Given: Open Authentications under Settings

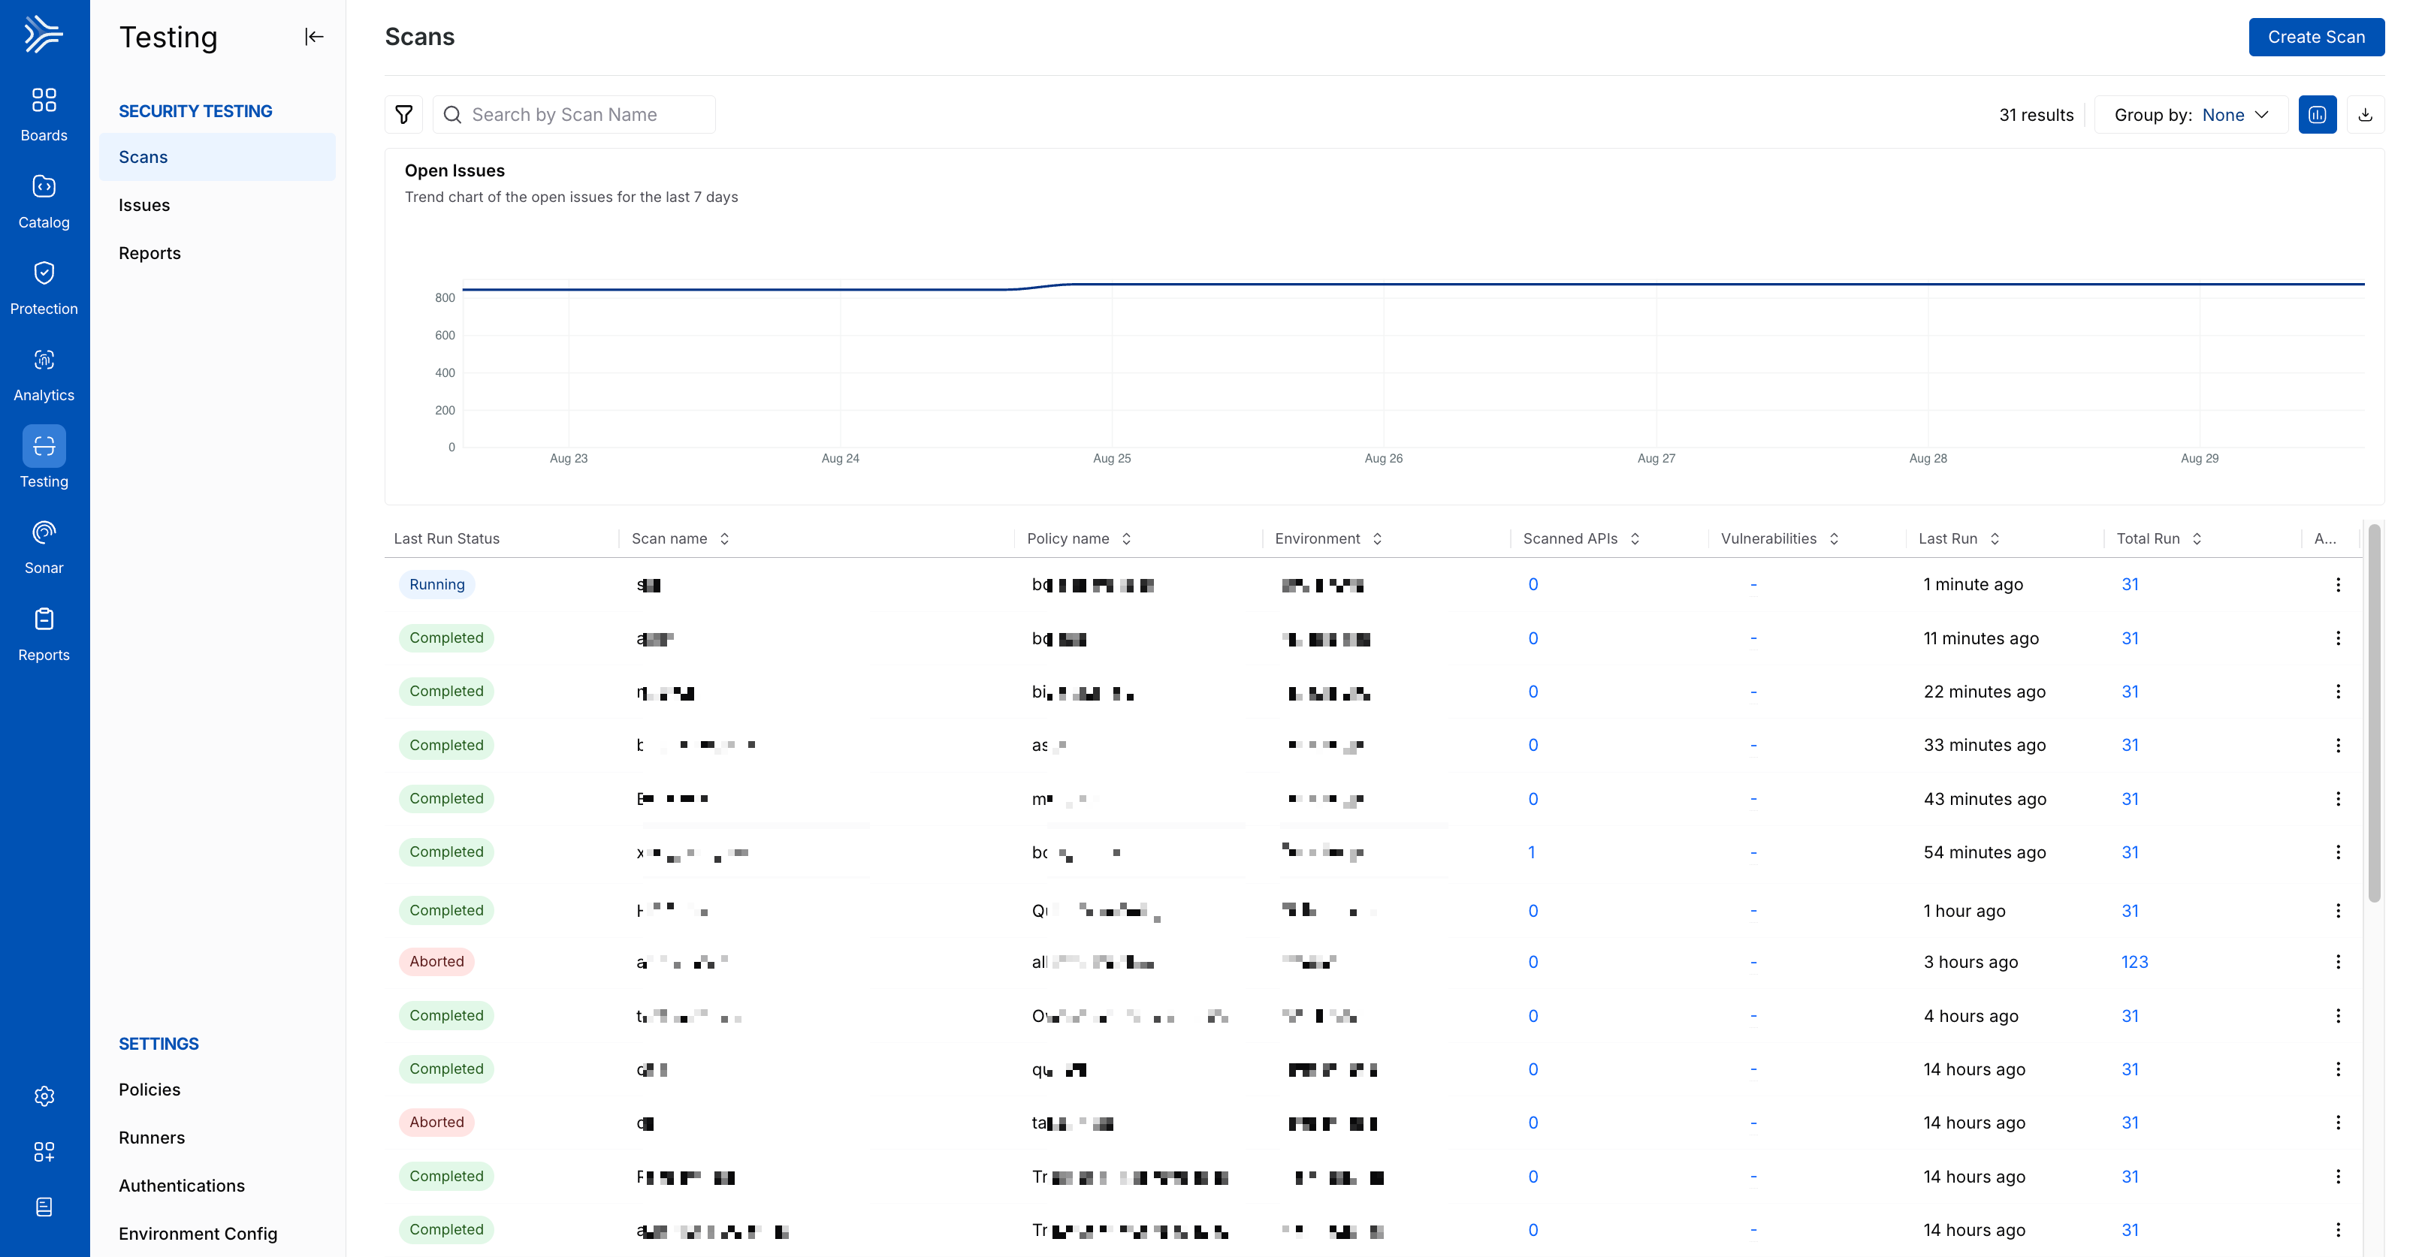Looking at the screenshot, I should [x=181, y=1185].
